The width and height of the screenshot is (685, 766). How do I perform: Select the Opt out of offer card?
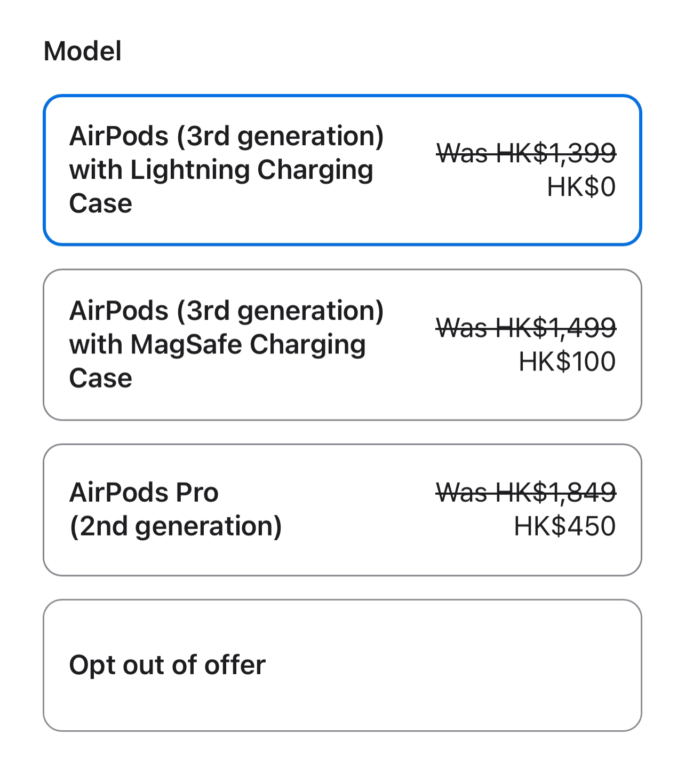tap(342, 665)
